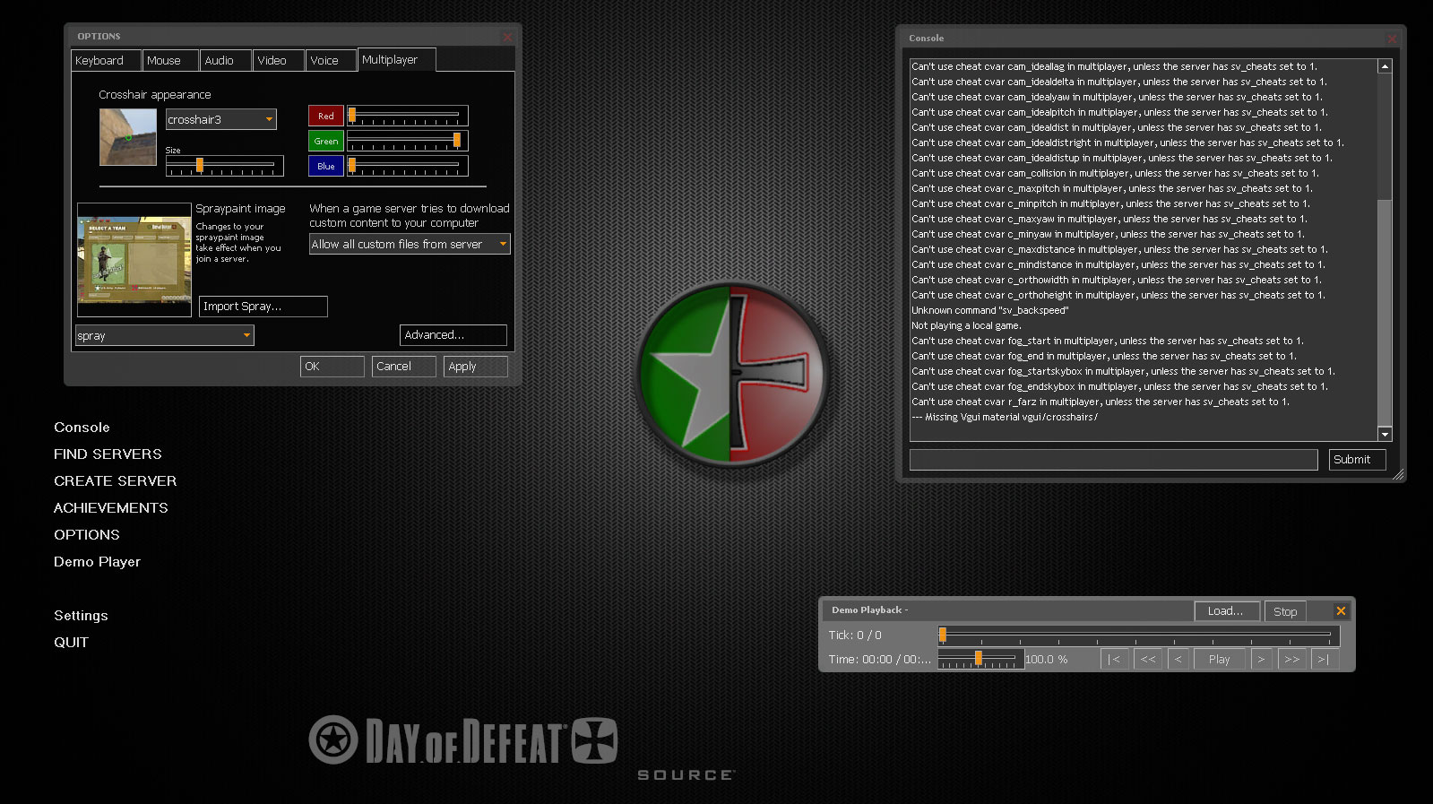Jump to demo start with |< button
The width and height of the screenshot is (1433, 804).
click(x=1114, y=660)
